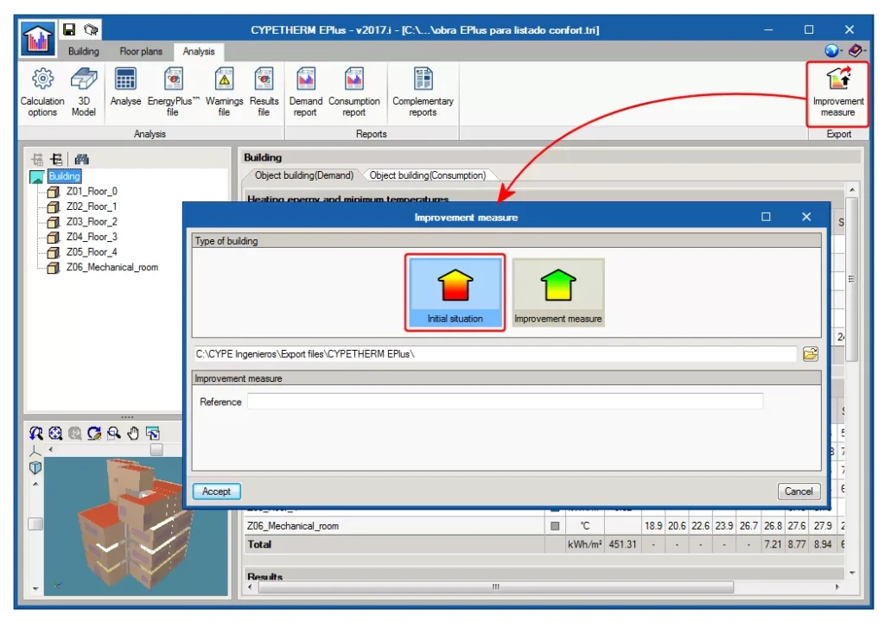Generate the Demand report

(305, 92)
